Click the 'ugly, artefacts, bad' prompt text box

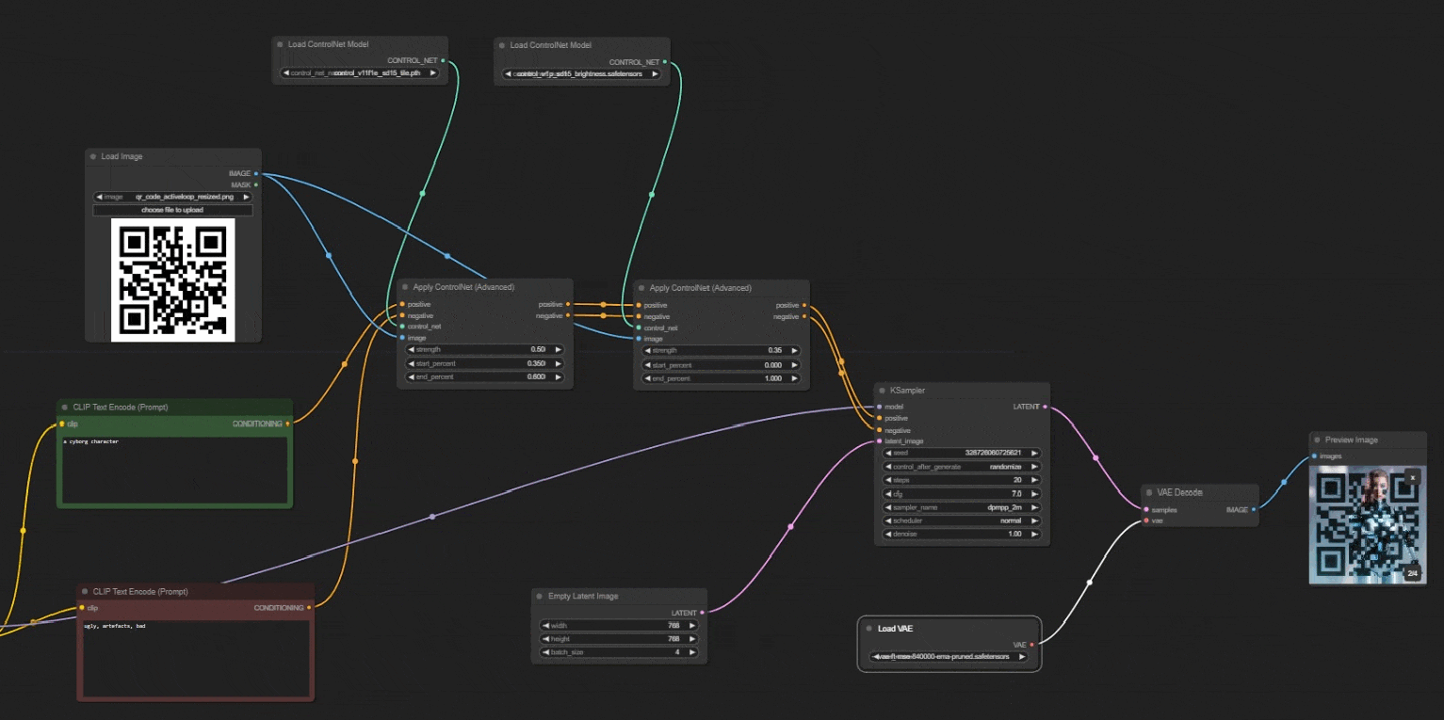[195, 657]
